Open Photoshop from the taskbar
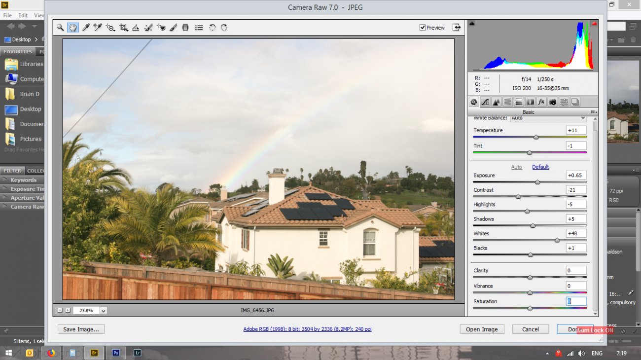 tap(116, 353)
